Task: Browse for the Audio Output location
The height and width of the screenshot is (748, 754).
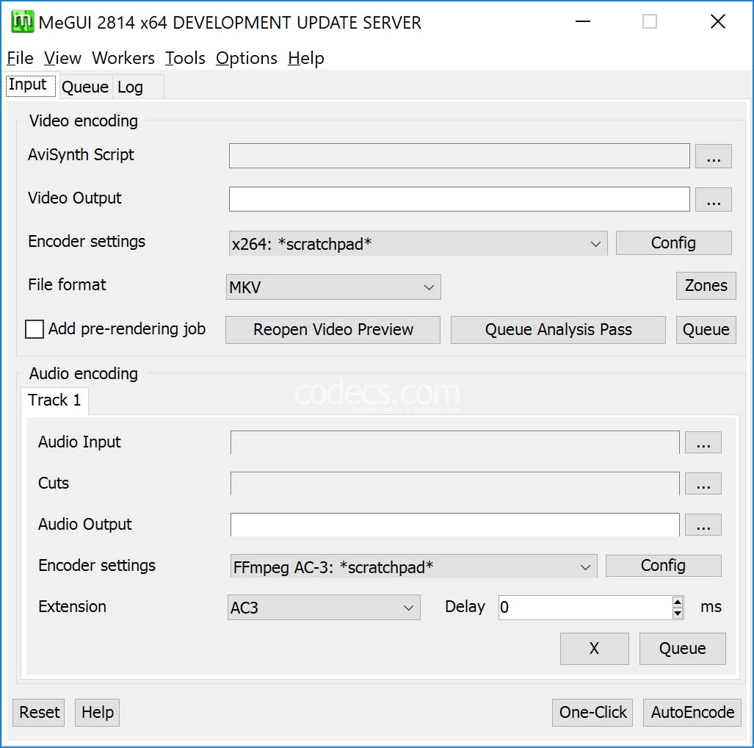Action: (x=703, y=525)
